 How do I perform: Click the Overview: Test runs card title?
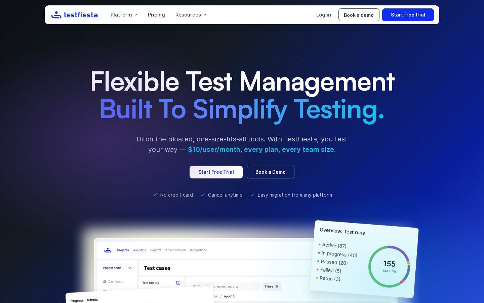[342, 231]
